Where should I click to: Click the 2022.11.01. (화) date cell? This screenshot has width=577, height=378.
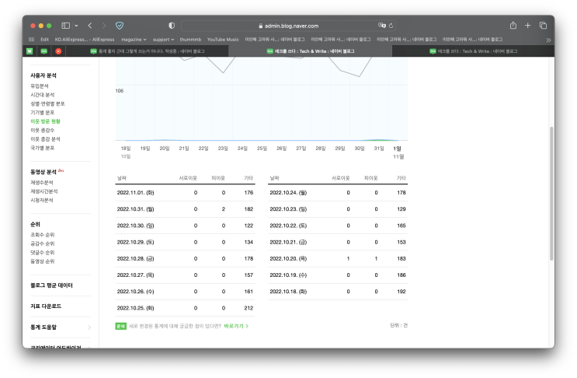pos(135,193)
